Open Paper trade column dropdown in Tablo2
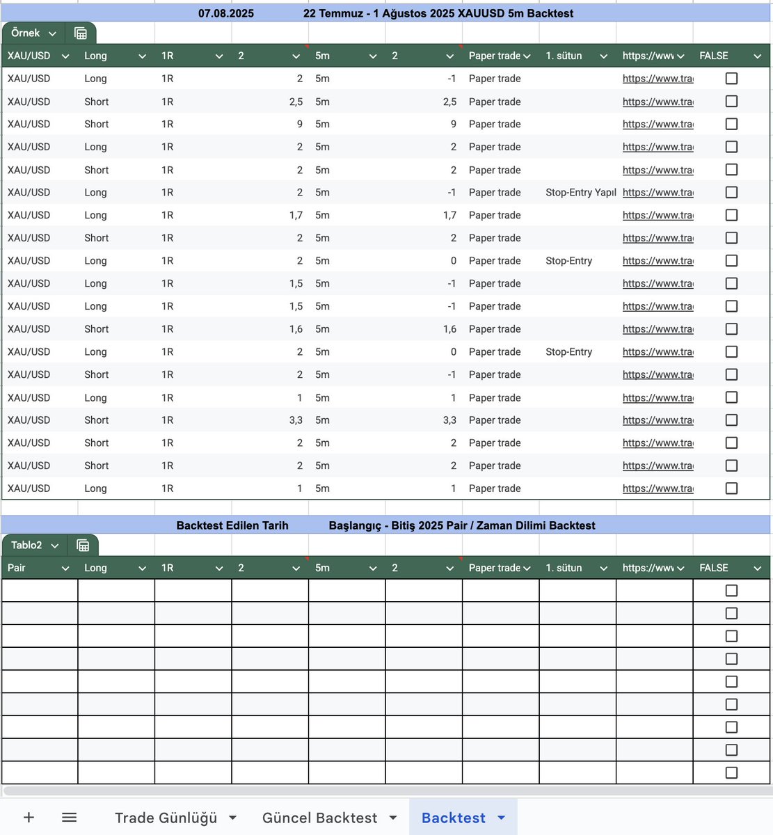 [527, 568]
